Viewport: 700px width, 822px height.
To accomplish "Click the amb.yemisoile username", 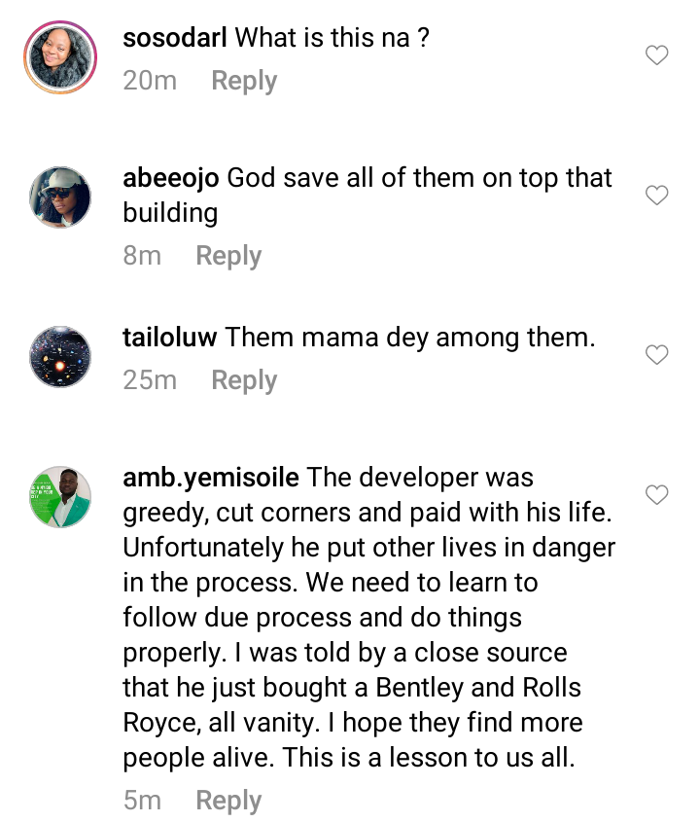I will (x=212, y=478).
